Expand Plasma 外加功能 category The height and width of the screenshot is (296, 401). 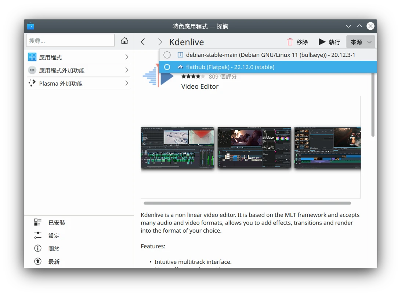[79, 84]
